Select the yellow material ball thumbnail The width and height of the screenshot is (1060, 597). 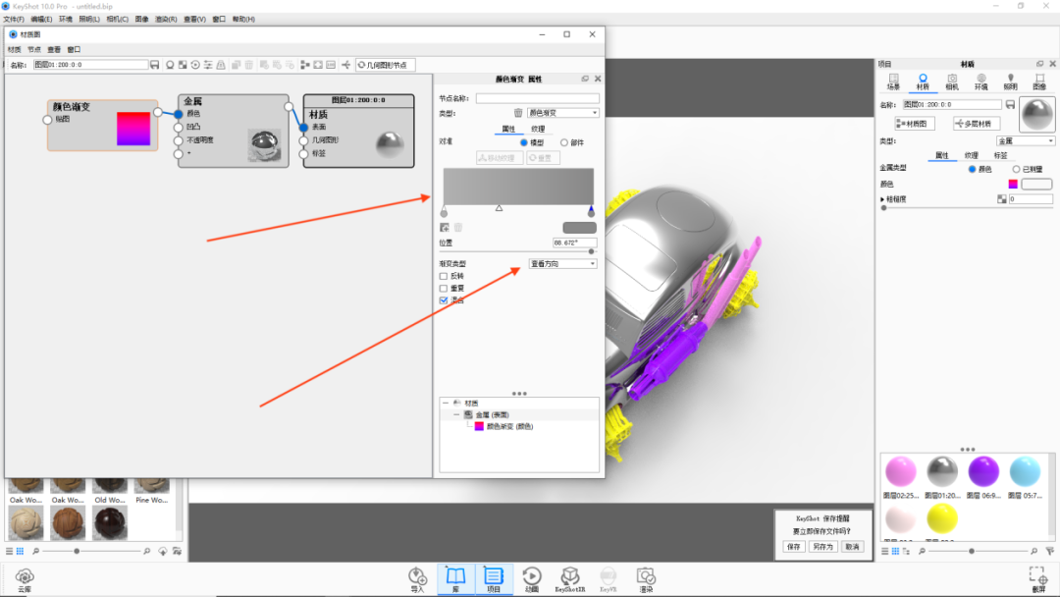point(941,519)
